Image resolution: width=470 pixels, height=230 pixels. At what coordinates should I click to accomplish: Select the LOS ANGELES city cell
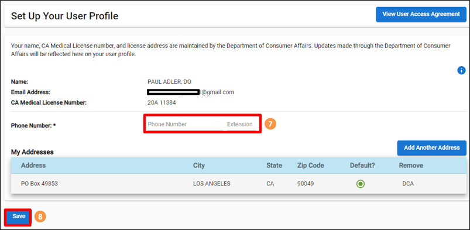coord(212,184)
